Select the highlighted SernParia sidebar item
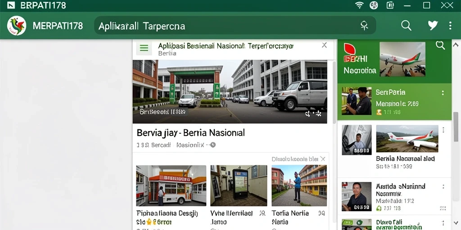This screenshot has width=461, height=230. coord(394,102)
